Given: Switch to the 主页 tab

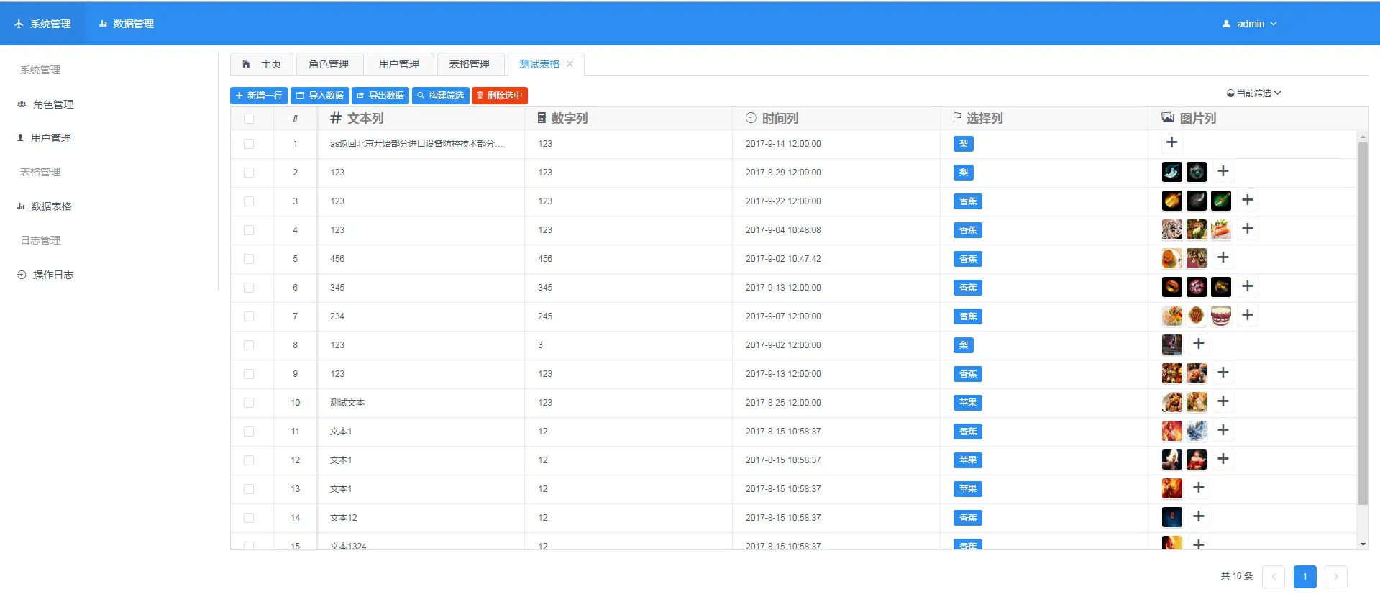Looking at the screenshot, I should (262, 64).
